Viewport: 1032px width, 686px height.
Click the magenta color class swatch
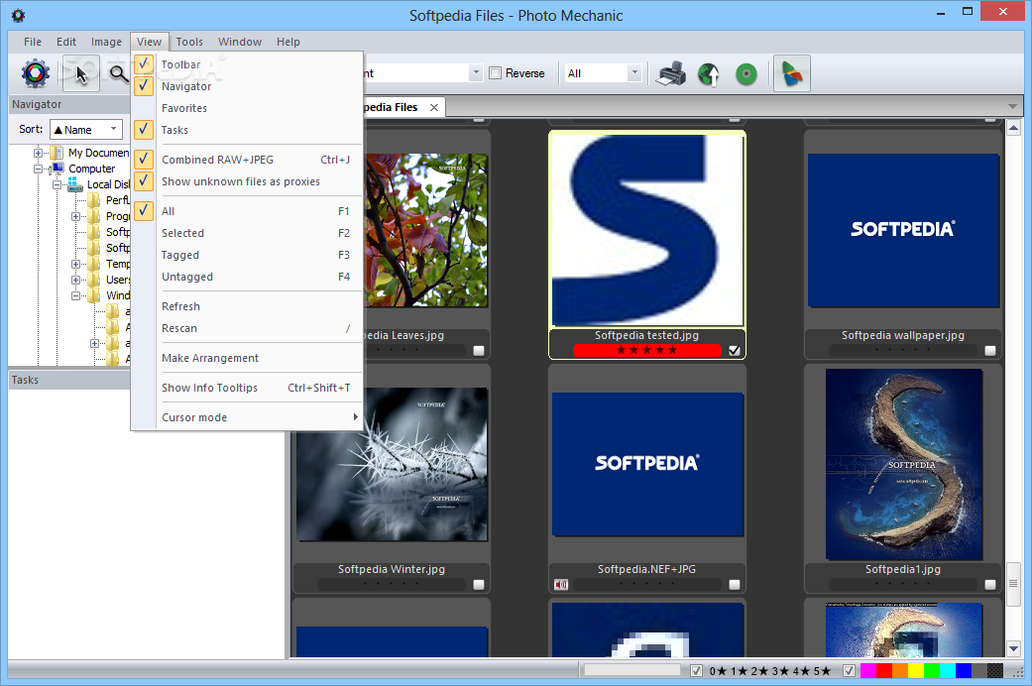click(868, 671)
